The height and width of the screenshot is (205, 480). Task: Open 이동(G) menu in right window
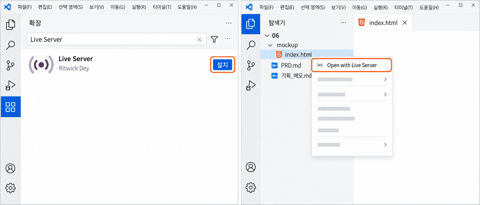pyautogui.click(x=359, y=7)
